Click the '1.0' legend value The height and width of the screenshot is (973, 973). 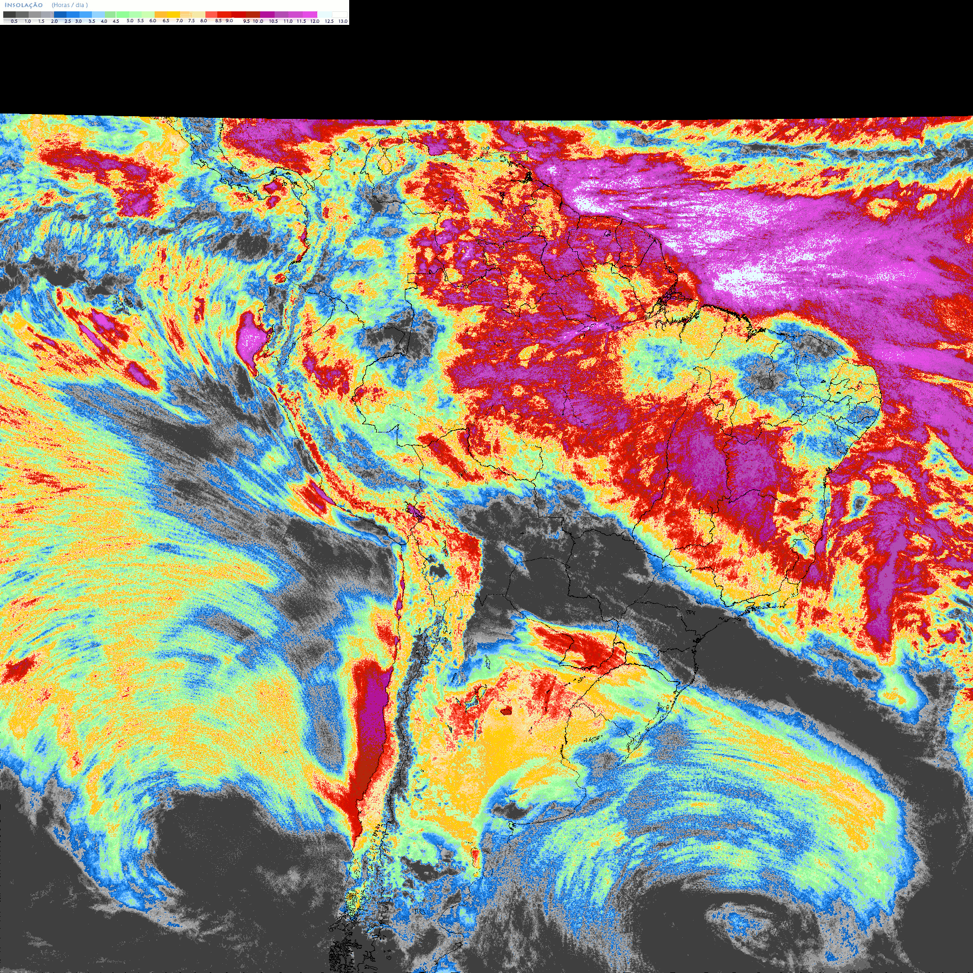pyautogui.click(x=28, y=21)
